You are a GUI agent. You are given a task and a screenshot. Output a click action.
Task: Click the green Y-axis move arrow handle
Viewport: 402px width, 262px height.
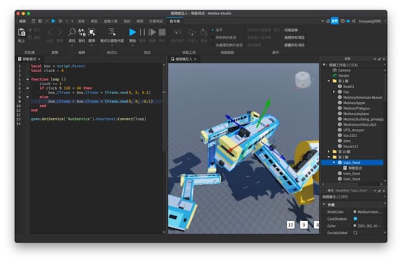267,103
